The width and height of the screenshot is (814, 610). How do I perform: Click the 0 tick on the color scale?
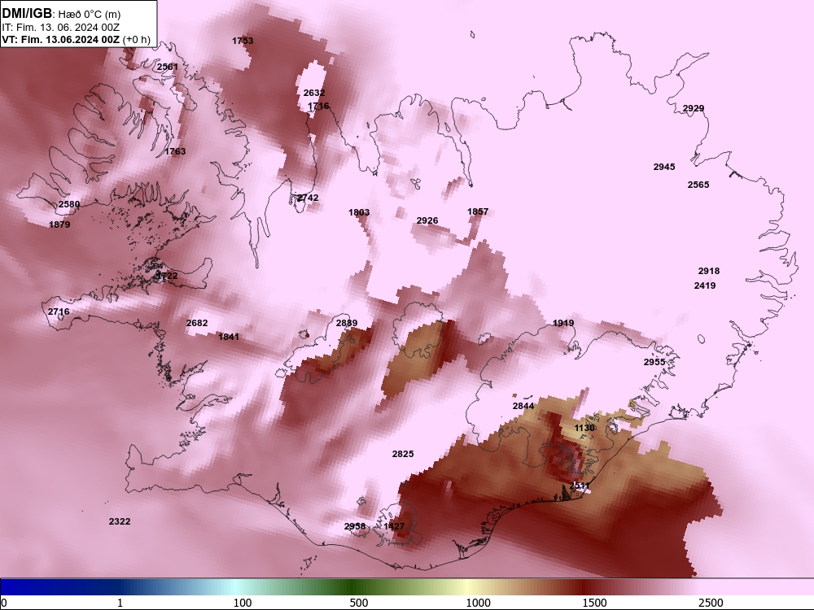point(4,603)
